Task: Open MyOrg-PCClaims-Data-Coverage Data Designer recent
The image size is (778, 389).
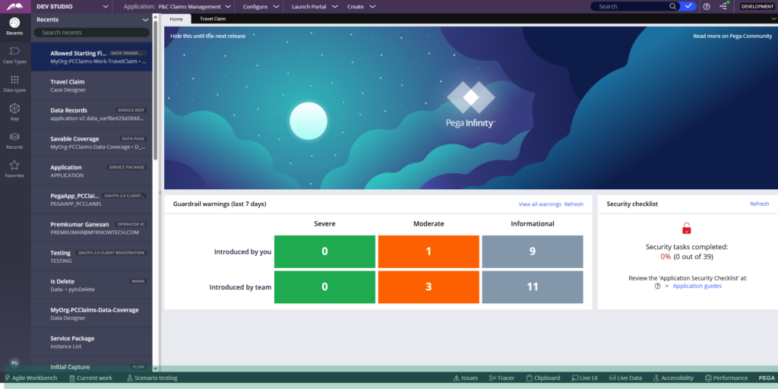Action: tap(92, 314)
